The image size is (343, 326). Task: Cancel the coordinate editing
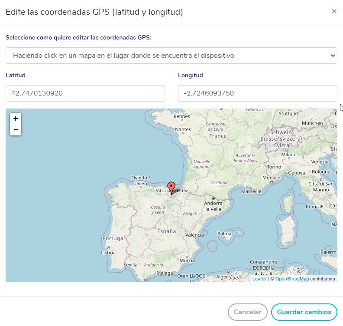point(248,312)
